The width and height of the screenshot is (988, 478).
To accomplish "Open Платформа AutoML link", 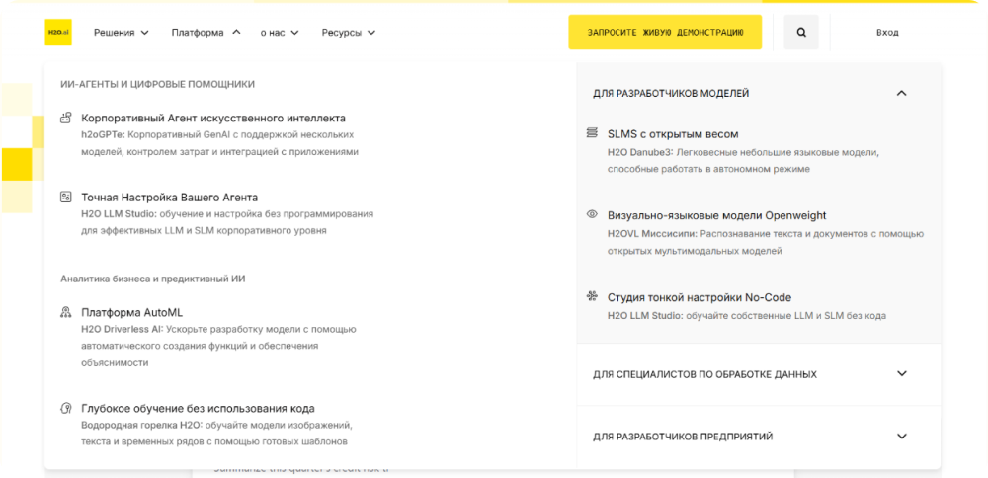I will tap(131, 312).
